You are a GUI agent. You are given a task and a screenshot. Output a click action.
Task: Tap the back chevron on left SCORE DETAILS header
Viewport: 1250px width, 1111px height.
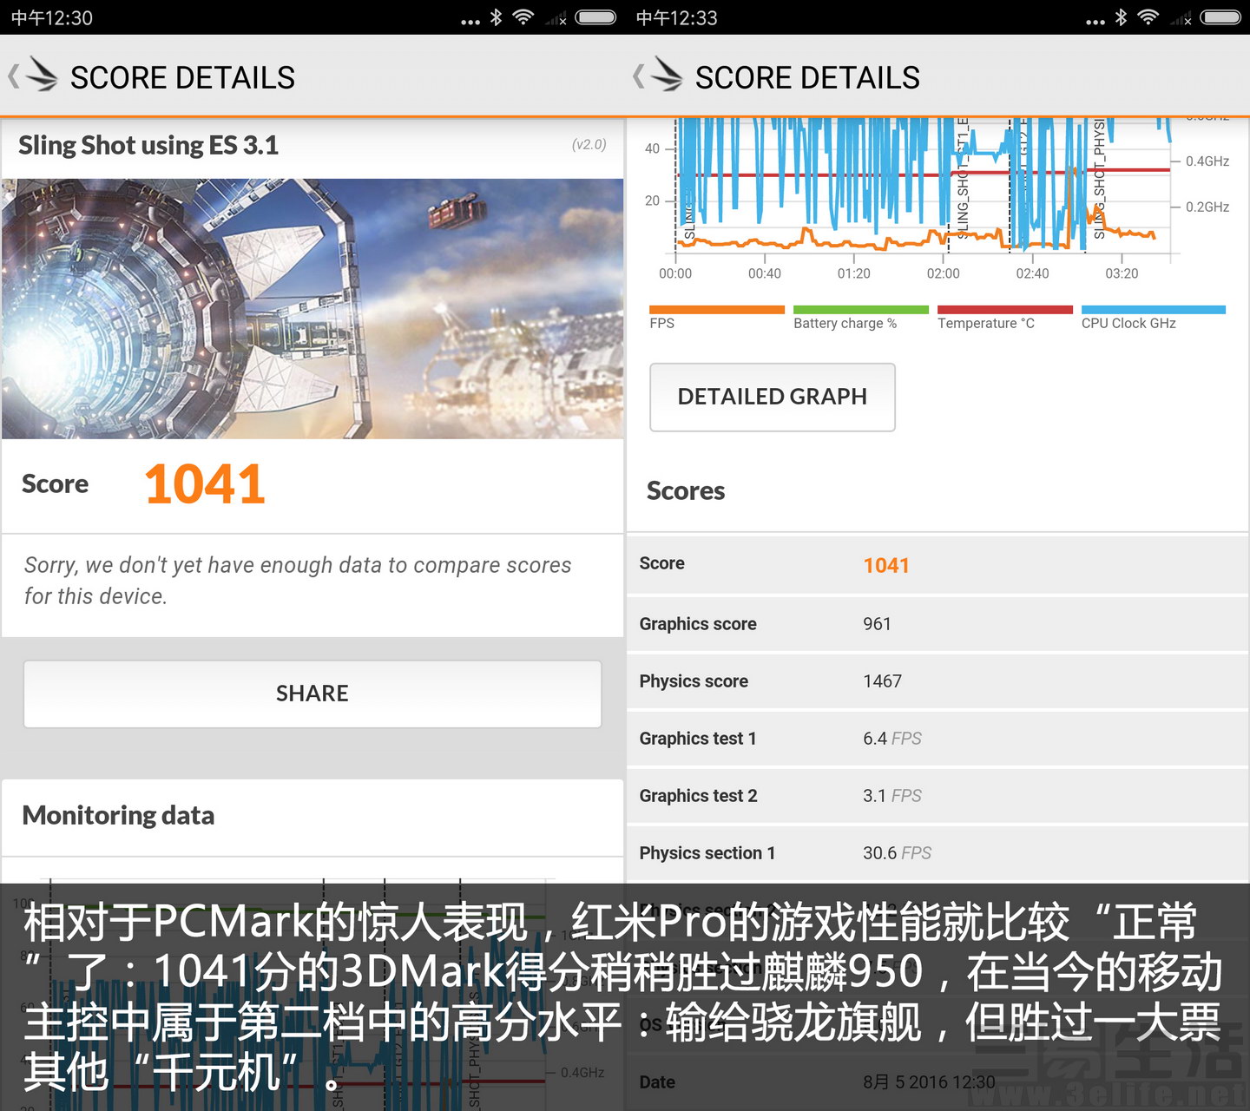14,76
